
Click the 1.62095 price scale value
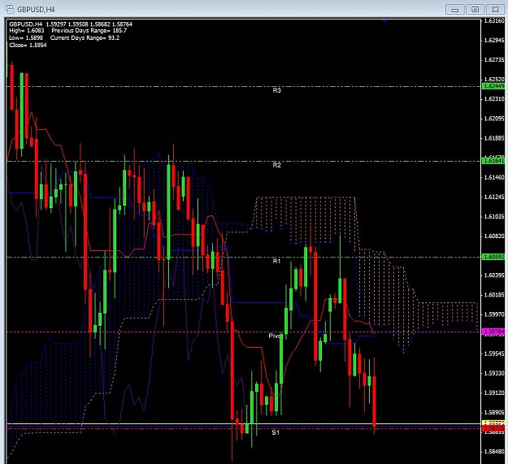(494, 119)
